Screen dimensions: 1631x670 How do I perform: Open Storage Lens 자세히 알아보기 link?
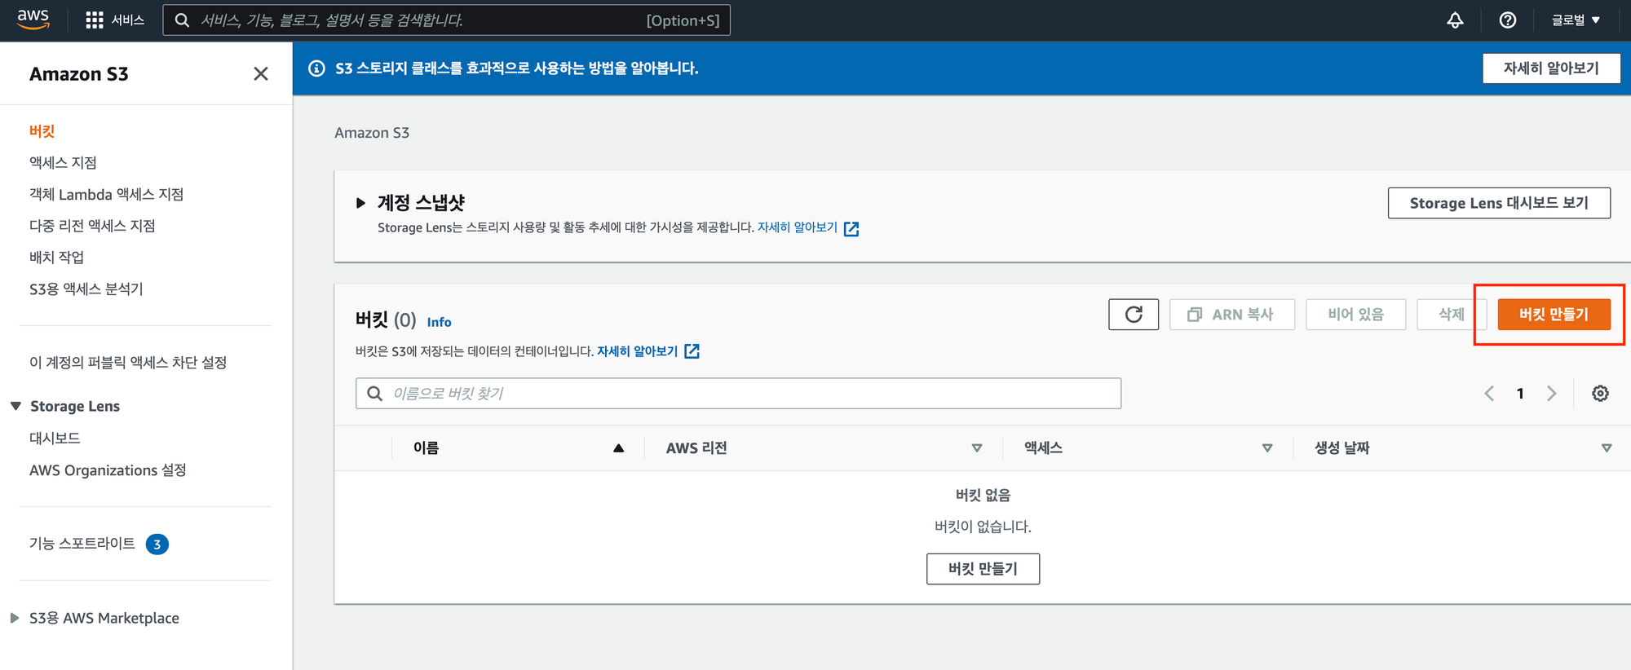click(798, 227)
